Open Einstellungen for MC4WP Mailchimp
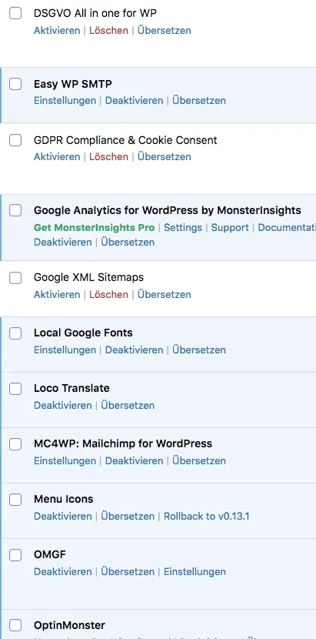This screenshot has width=316, height=639. tap(65, 461)
